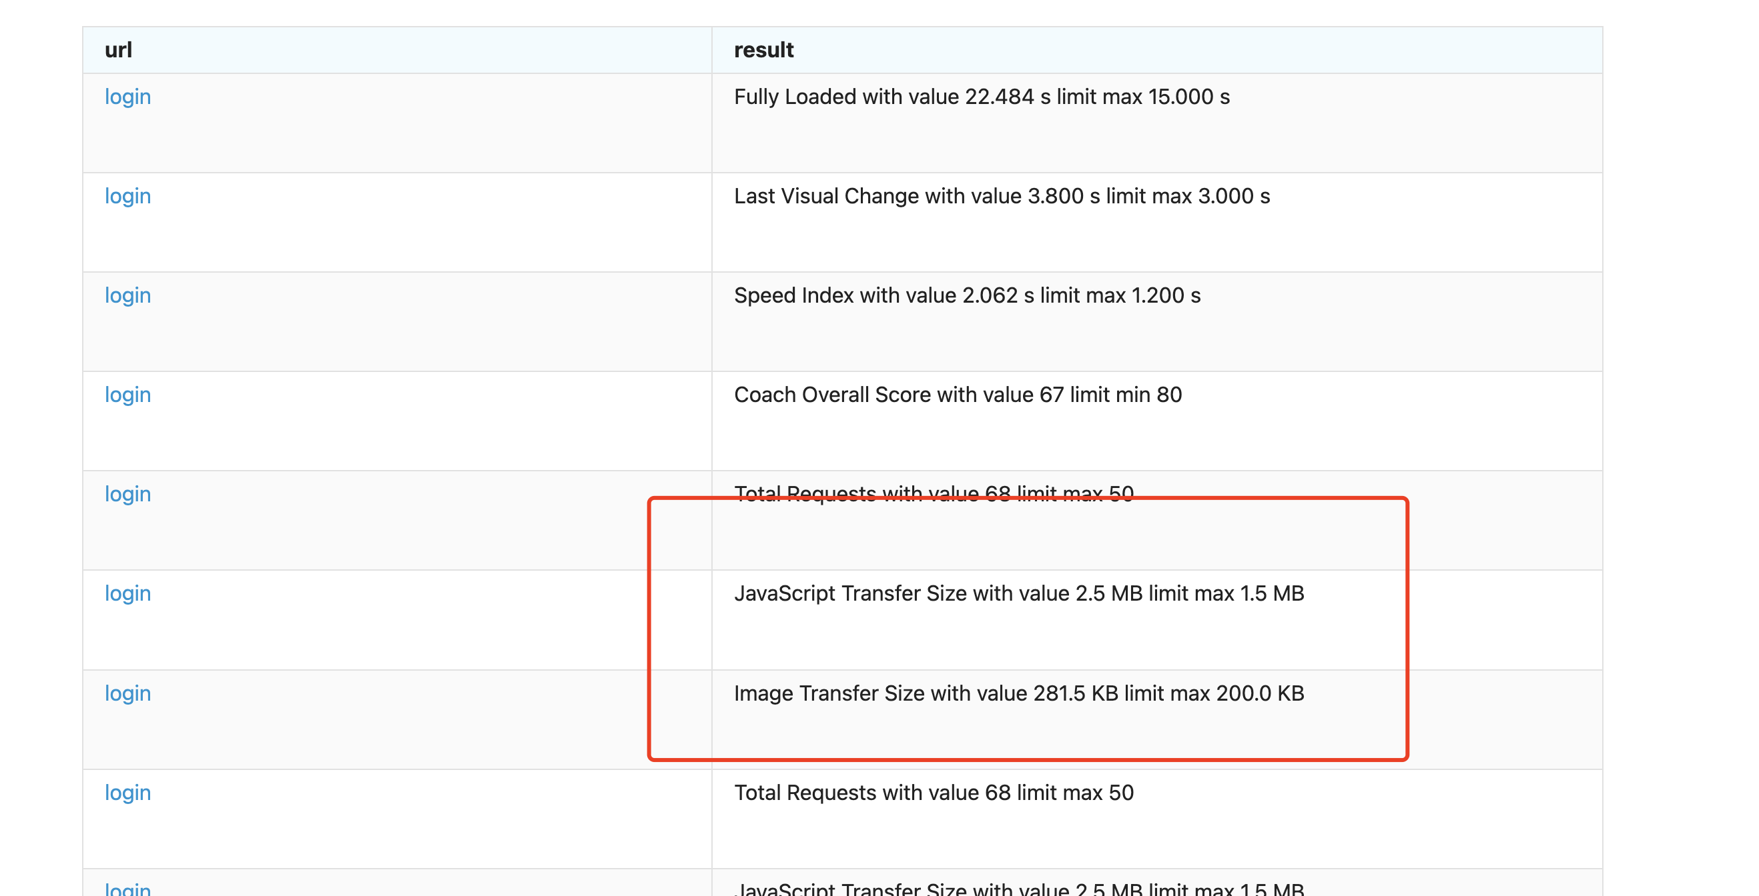1759x896 pixels.
Task: Open login link next to Image Transfer Size
Action: pos(127,693)
